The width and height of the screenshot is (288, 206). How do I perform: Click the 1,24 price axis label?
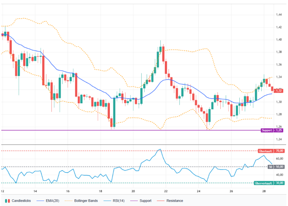click(279, 139)
